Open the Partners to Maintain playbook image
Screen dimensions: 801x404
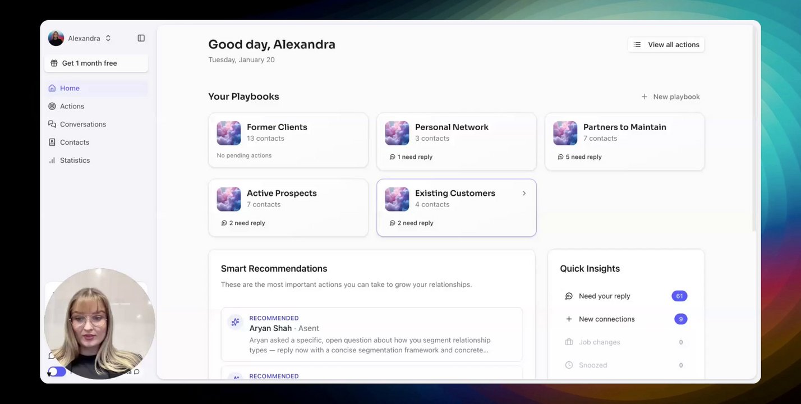click(x=565, y=133)
